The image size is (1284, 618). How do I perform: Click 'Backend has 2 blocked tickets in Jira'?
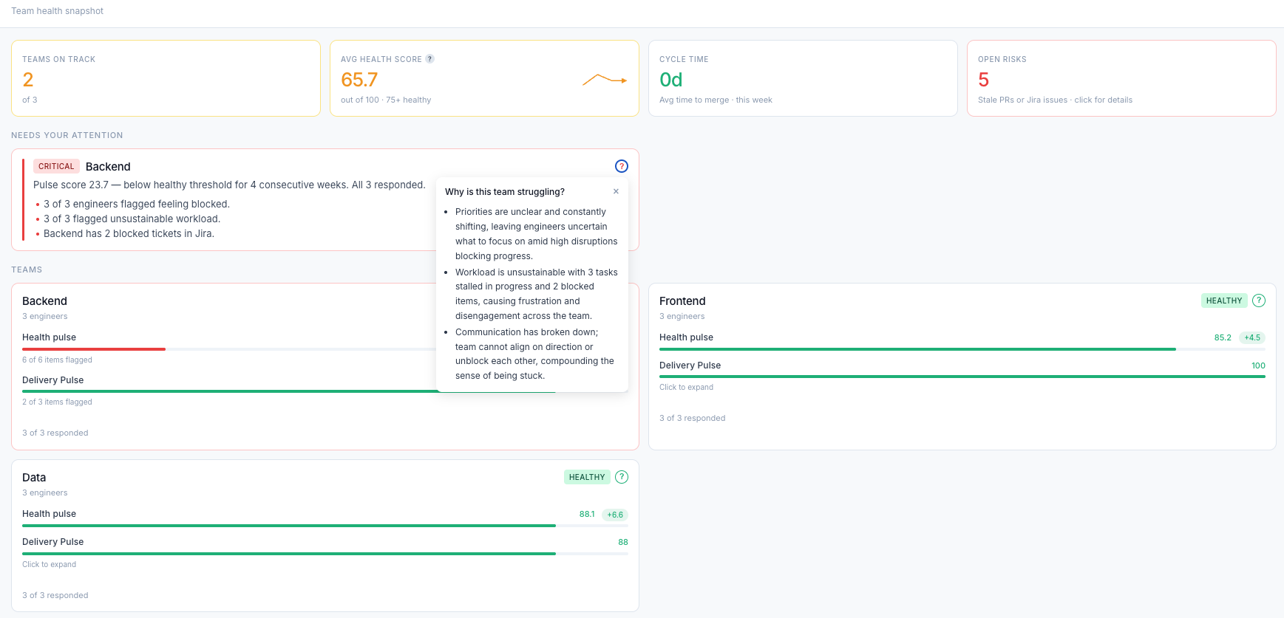pyautogui.click(x=129, y=233)
